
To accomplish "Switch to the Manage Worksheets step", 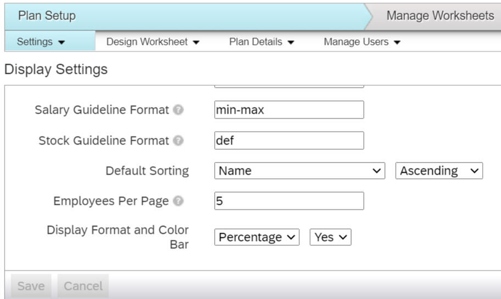I will (x=440, y=15).
